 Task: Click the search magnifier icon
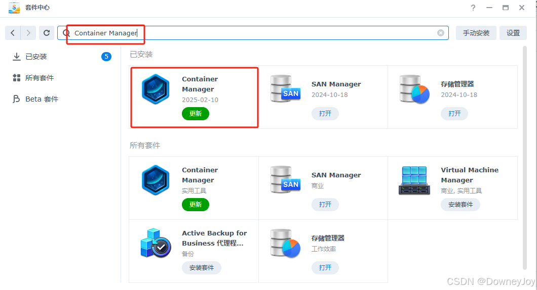66,33
